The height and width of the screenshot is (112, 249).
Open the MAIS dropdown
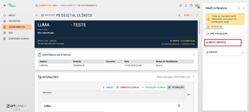[188, 15]
